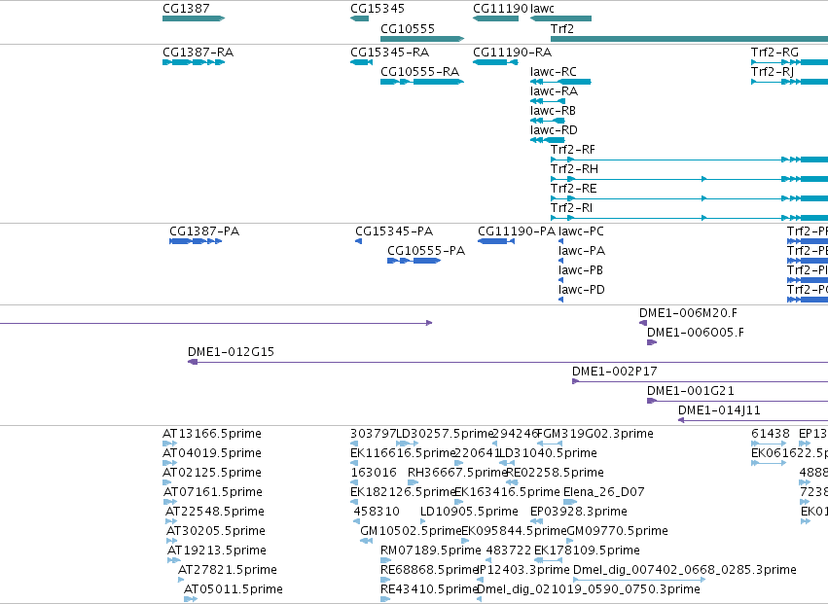The height and width of the screenshot is (604, 828).
Task: Select the DME1-002P17 BAC clone
Action: pyautogui.click(x=615, y=372)
